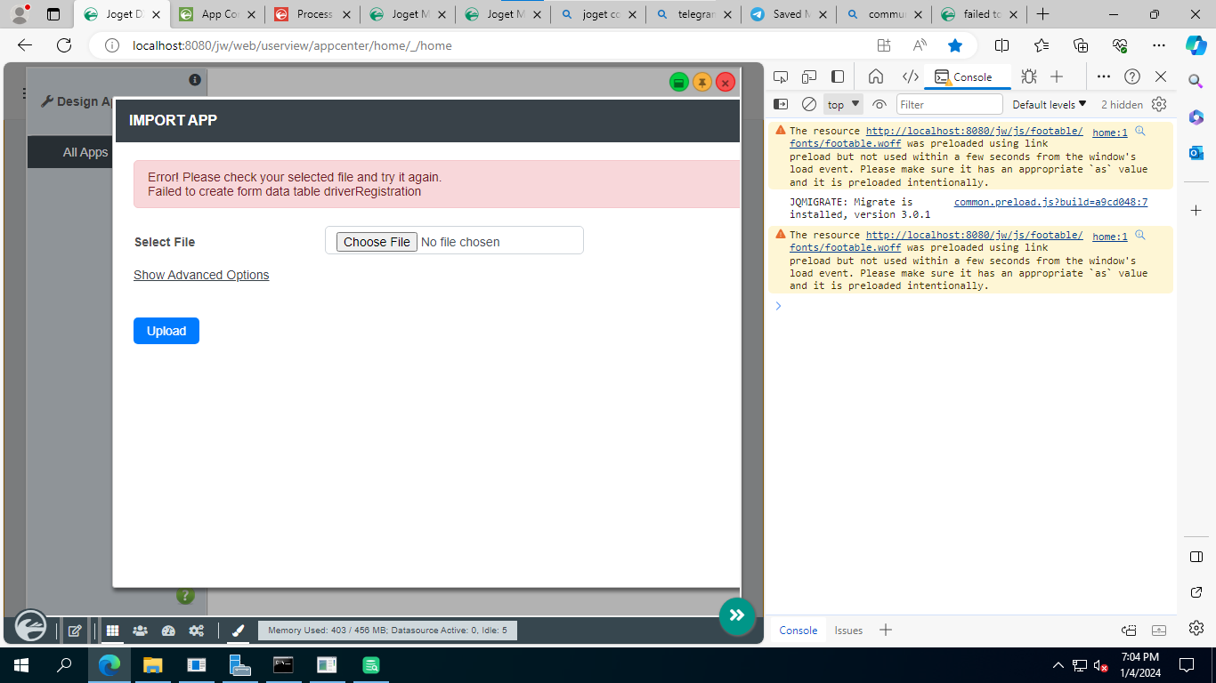The height and width of the screenshot is (683, 1216).
Task: Expand the Default levels dropdown
Action: point(1050,104)
